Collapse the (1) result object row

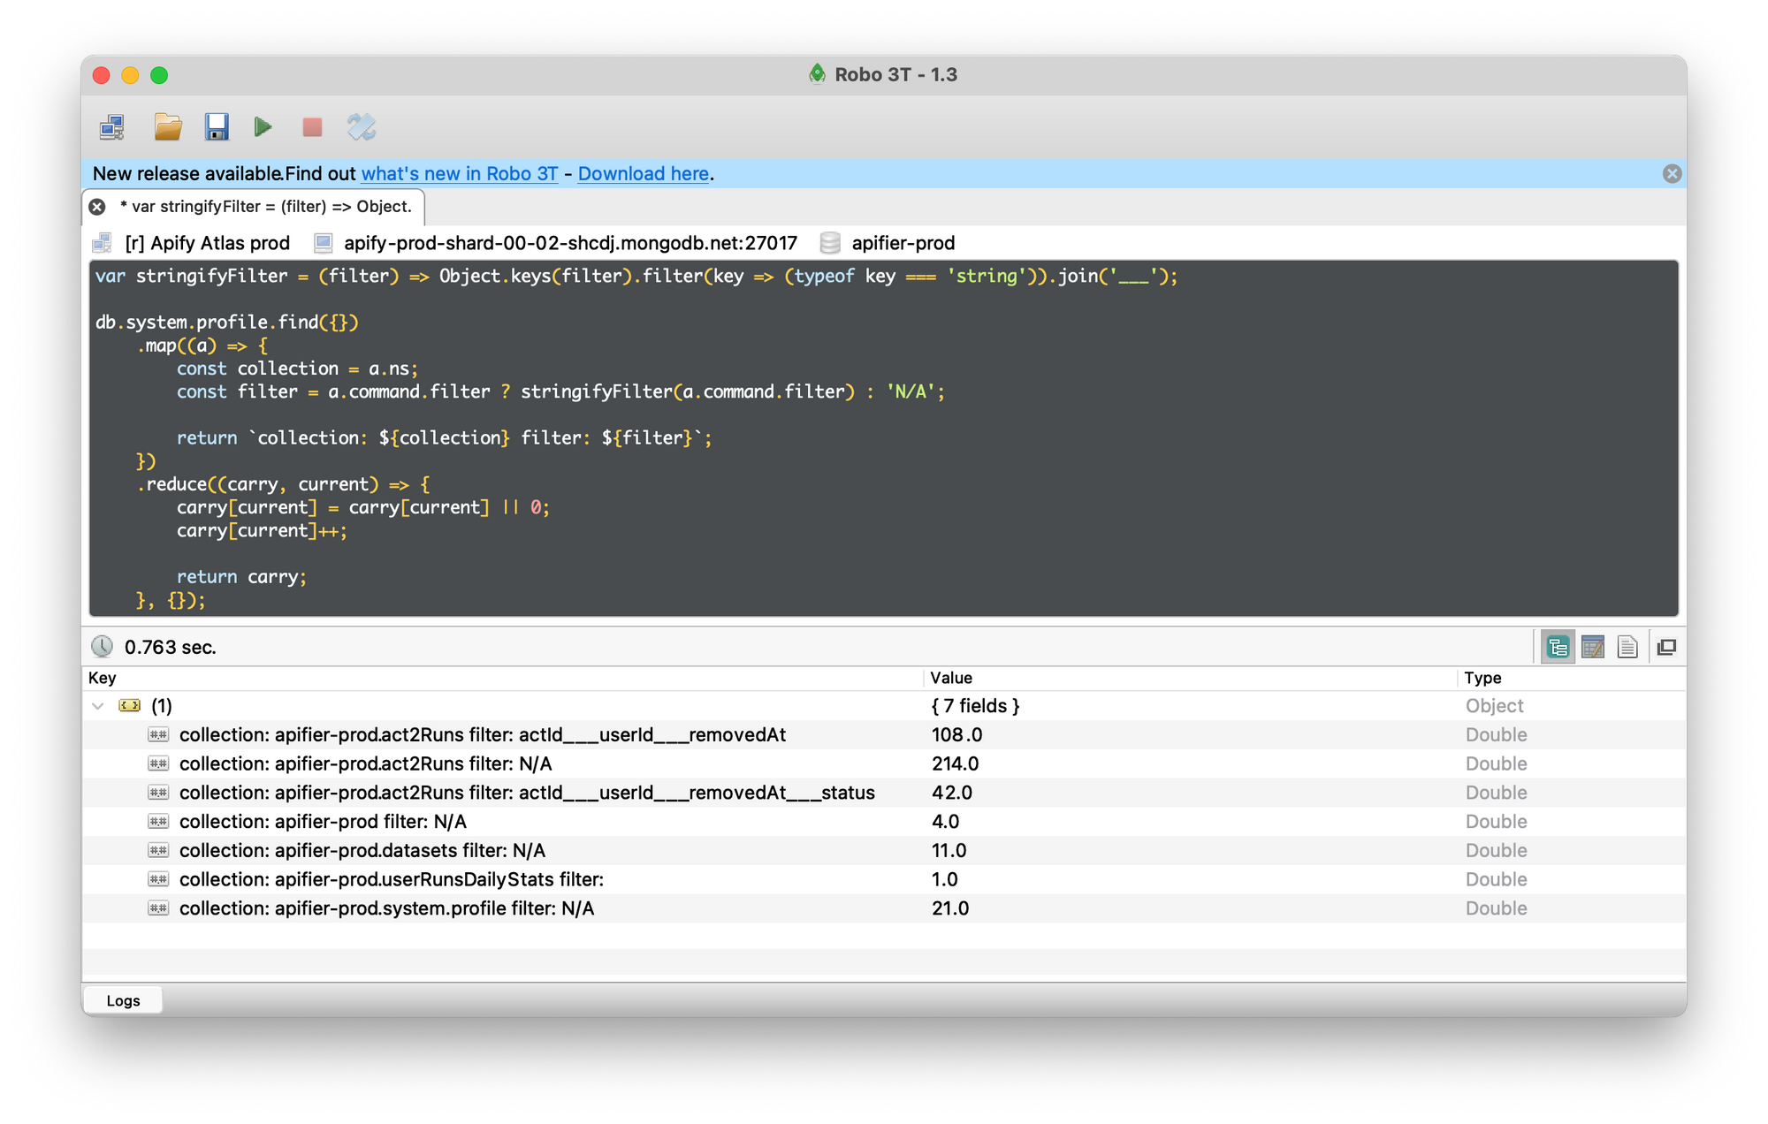98,705
